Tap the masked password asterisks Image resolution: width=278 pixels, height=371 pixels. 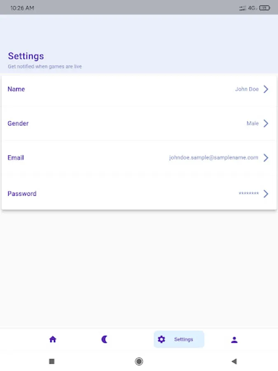pyautogui.click(x=249, y=194)
